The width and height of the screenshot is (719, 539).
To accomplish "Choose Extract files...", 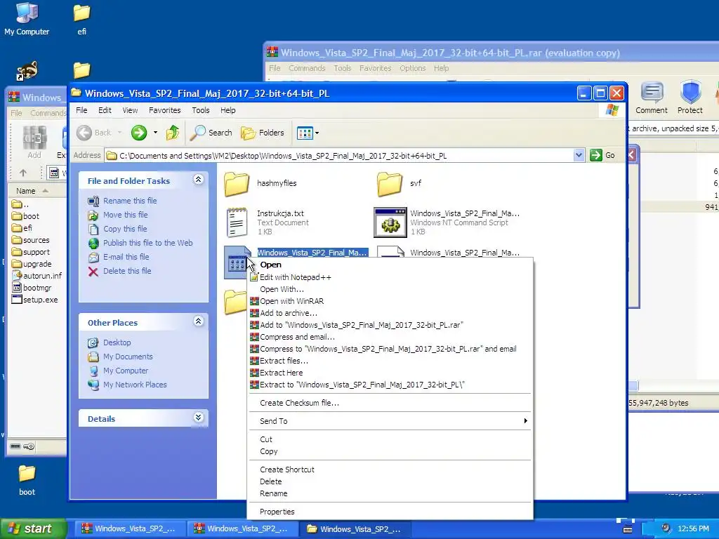I will [x=284, y=361].
